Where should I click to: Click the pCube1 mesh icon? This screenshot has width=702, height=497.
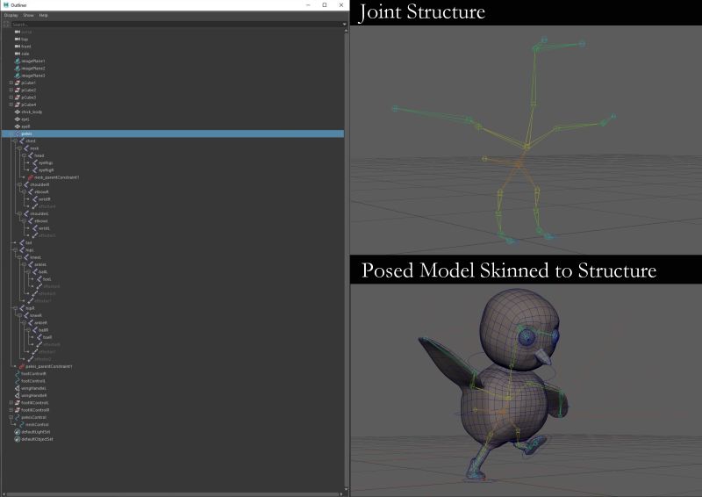click(x=18, y=83)
